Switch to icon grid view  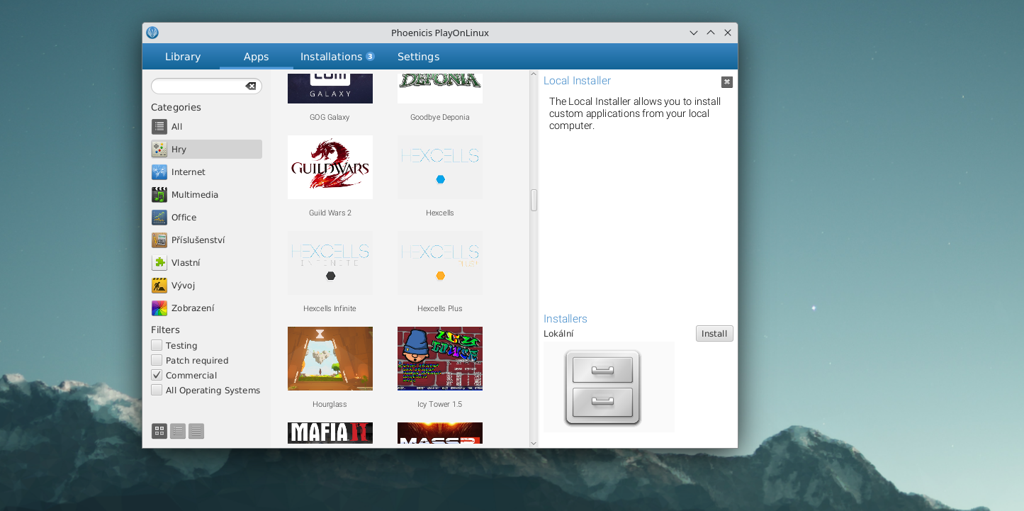159,431
